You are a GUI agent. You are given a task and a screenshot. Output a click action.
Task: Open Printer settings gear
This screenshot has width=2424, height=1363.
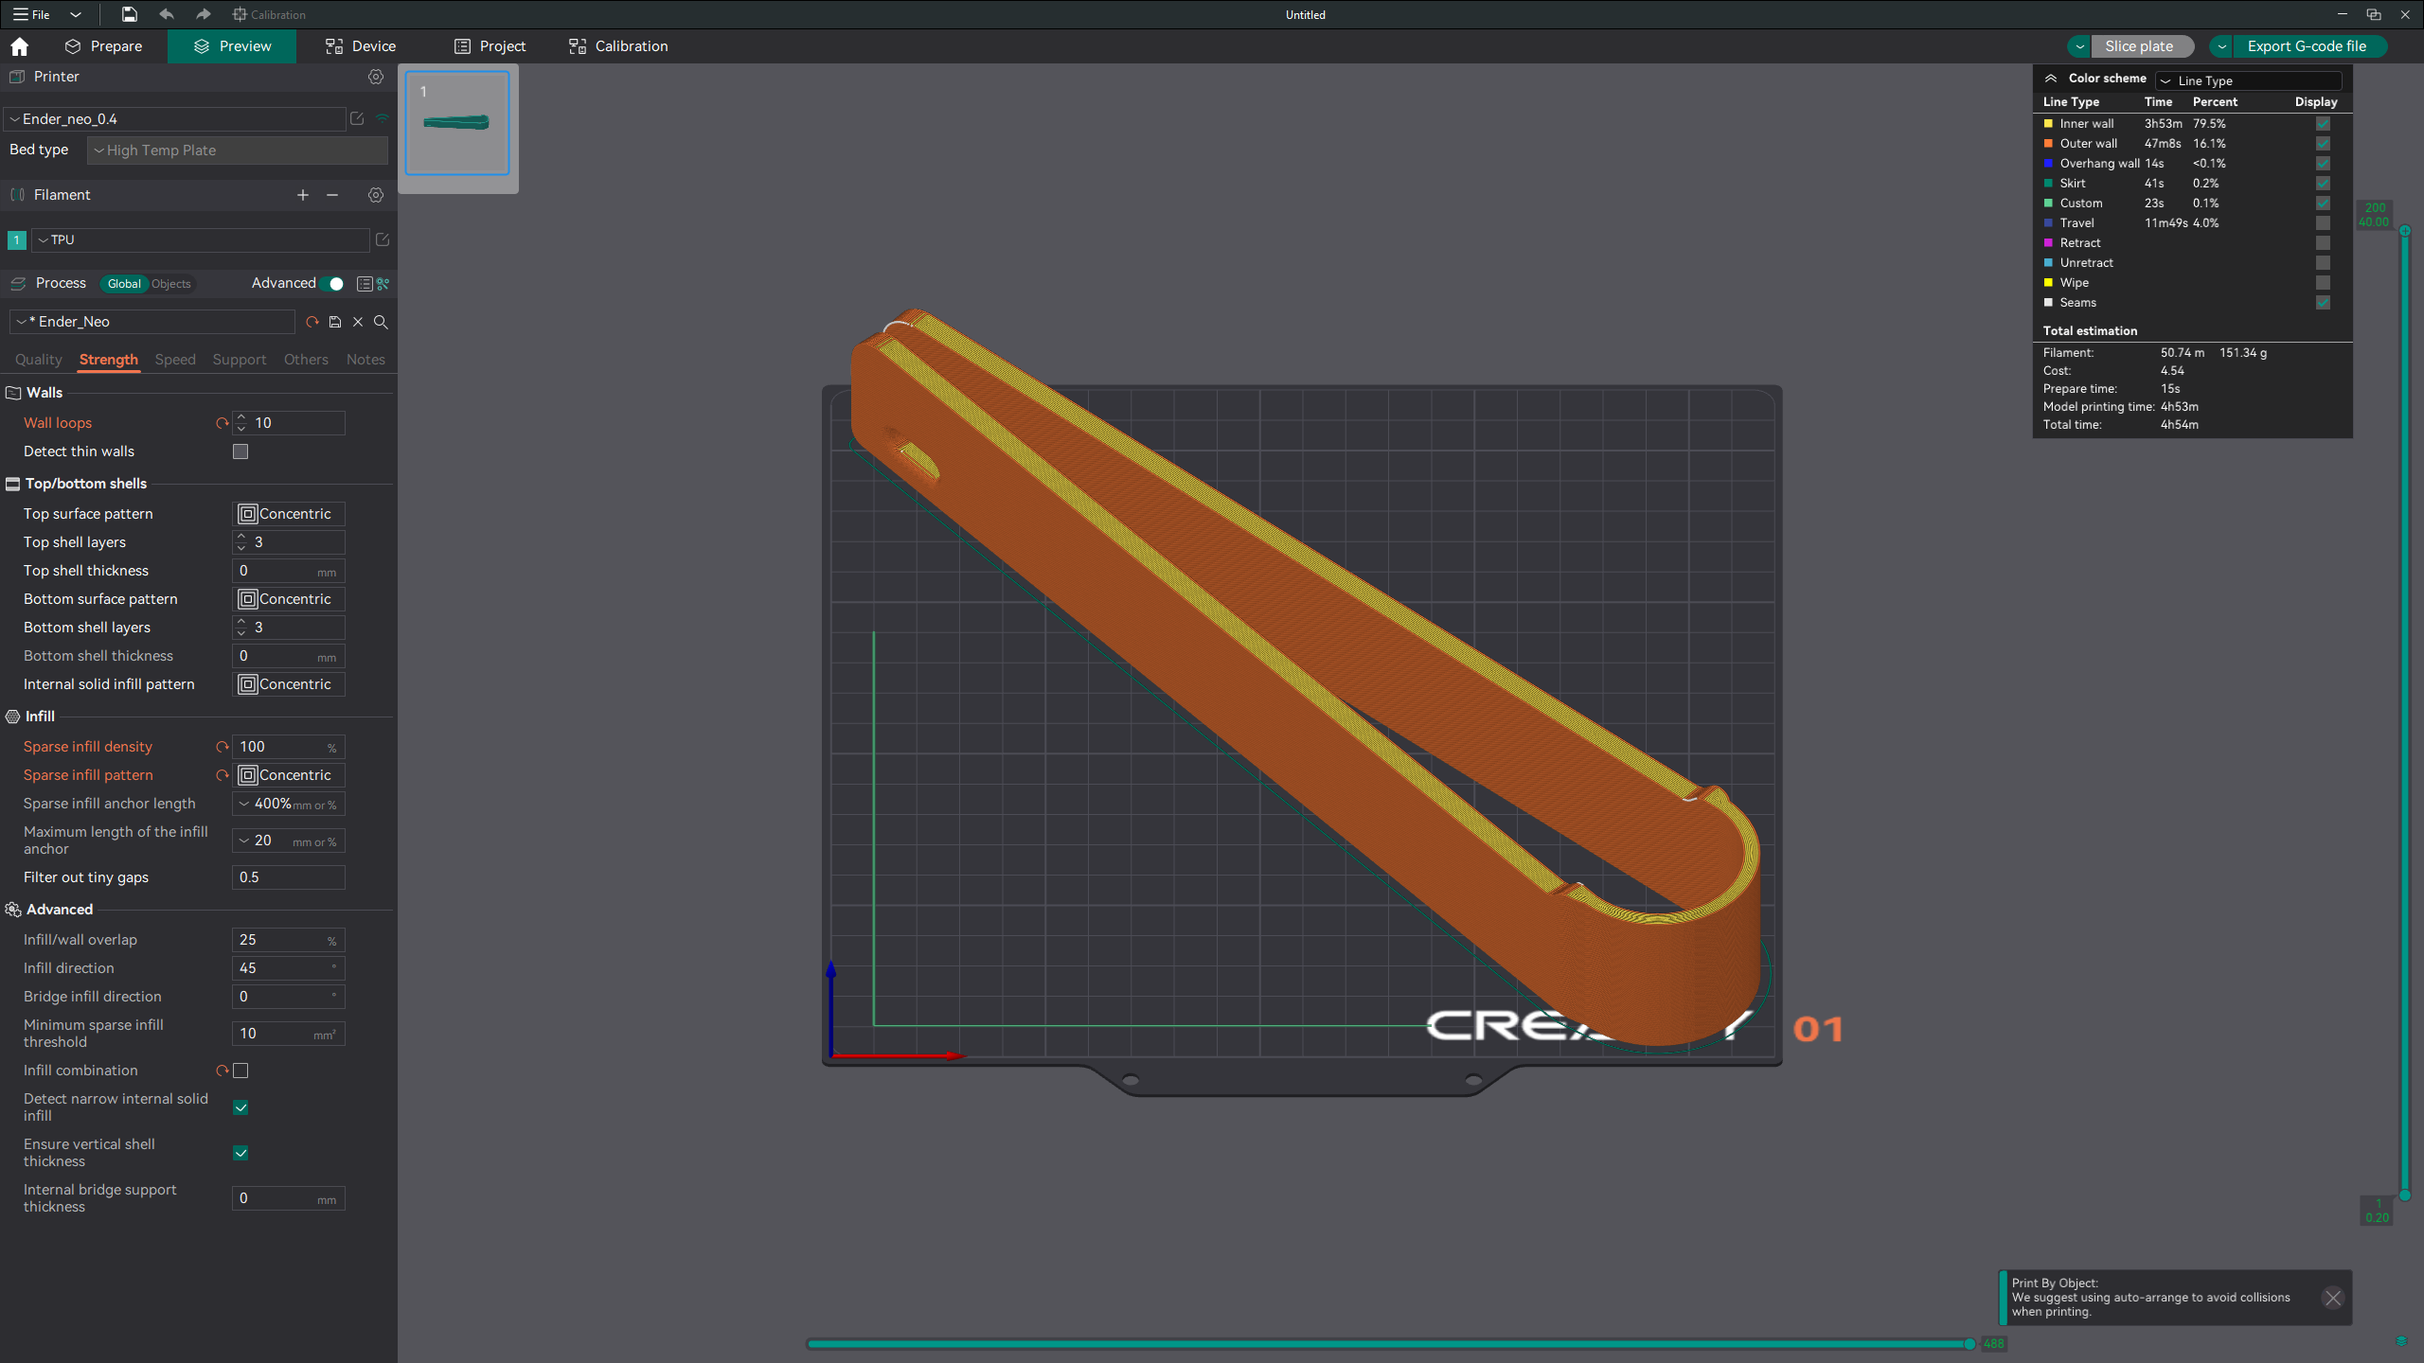(376, 77)
